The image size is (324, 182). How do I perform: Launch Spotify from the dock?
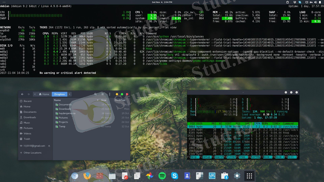pyautogui.click(x=162, y=176)
